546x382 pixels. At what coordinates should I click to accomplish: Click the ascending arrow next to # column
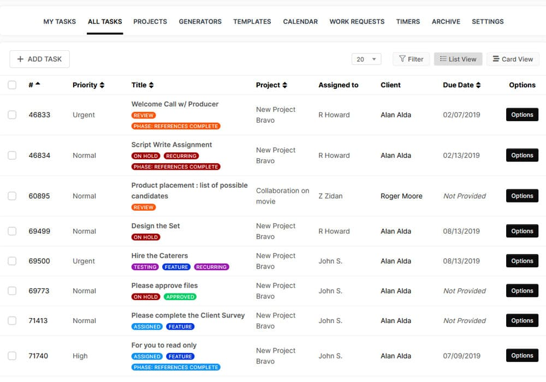click(38, 84)
